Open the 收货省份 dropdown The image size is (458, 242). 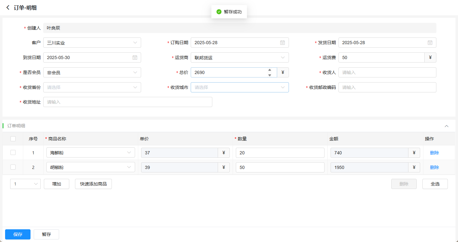pyautogui.click(x=92, y=87)
